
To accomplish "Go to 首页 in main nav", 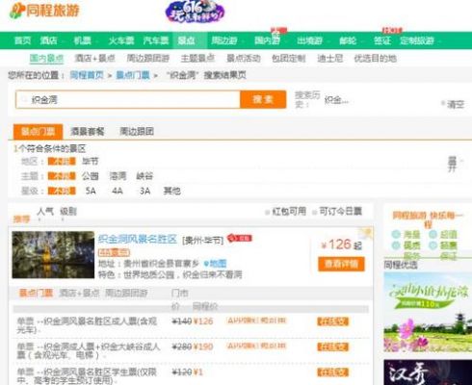I will point(22,40).
